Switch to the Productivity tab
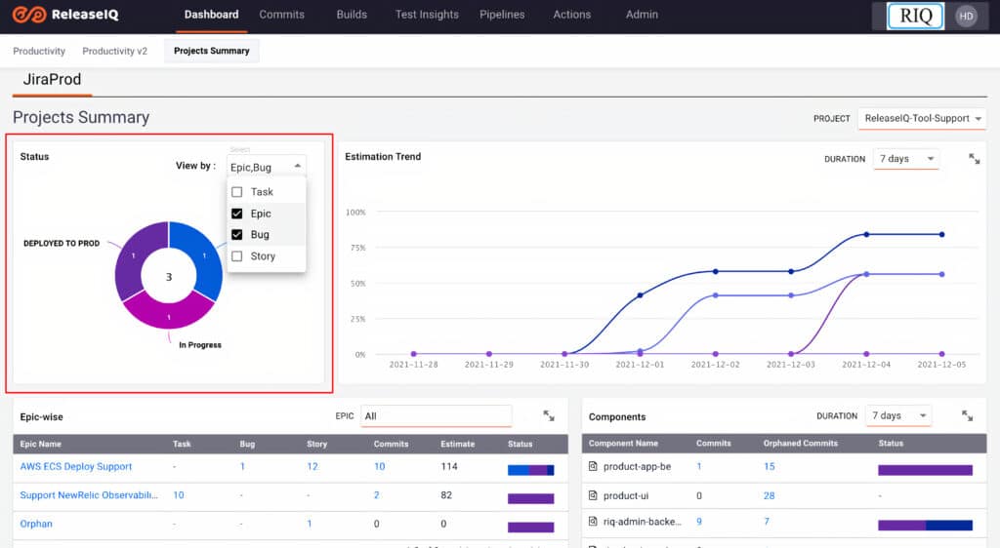The height and width of the screenshot is (548, 1000). coord(39,51)
